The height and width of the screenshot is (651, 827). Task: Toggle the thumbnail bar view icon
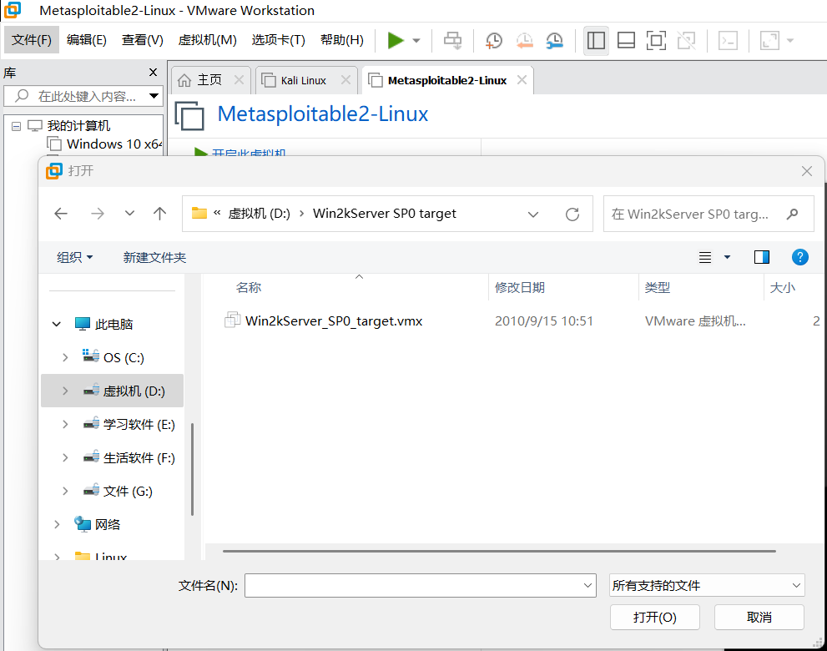626,41
